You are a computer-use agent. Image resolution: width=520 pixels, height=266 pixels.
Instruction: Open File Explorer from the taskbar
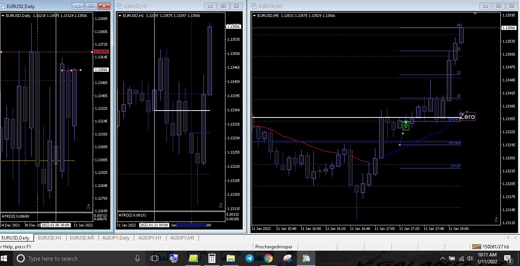[x=230, y=258]
